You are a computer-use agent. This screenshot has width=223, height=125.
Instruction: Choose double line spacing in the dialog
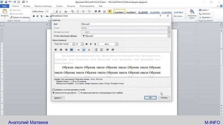pos(89,50)
